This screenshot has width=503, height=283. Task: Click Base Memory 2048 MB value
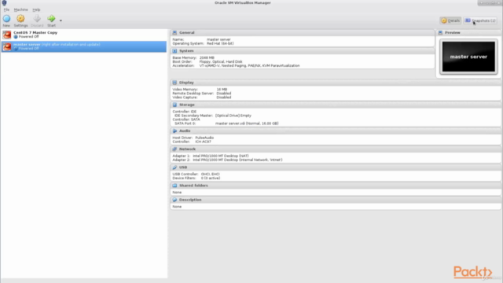click(207, 57)
